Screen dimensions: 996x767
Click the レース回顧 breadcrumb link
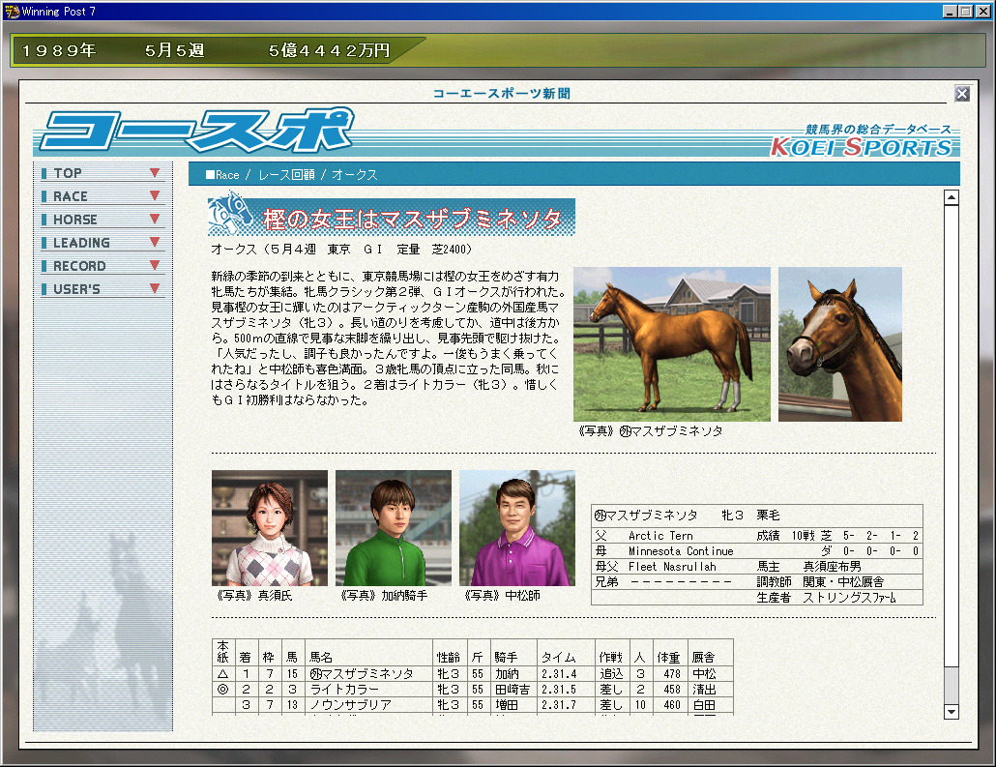coord(286,175)
